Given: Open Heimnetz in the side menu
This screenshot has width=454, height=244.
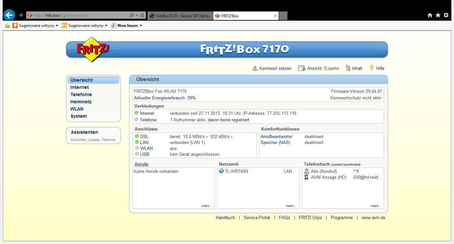Looking at the screenshot, I should click(x=81, y=102).
